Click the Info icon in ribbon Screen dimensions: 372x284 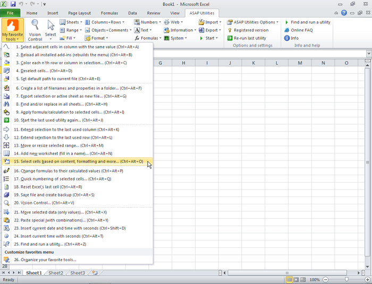(x=287, y=38)
